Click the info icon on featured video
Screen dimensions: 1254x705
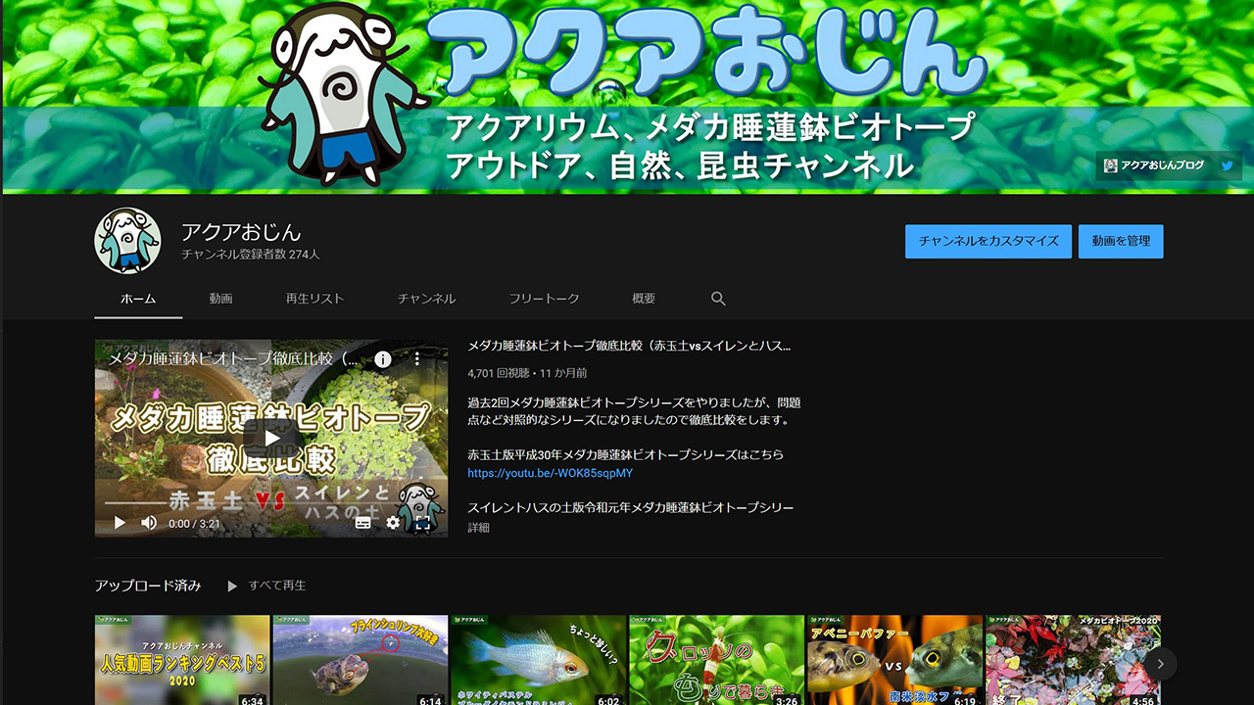click(x=383, y=359)
